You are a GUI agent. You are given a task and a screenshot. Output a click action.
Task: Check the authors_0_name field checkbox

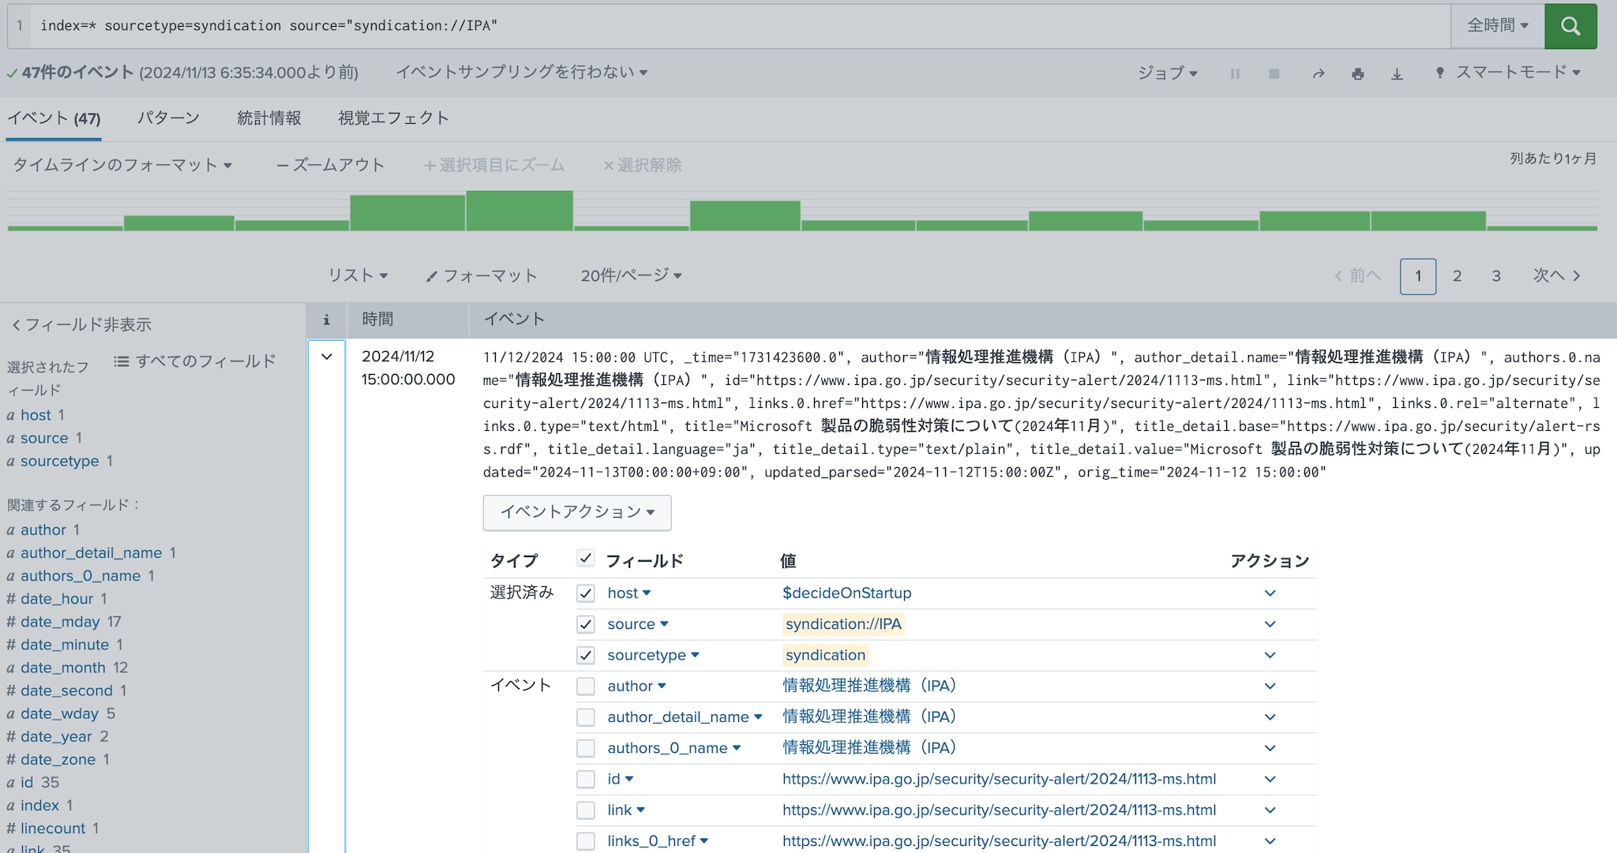tap(585, 748)
